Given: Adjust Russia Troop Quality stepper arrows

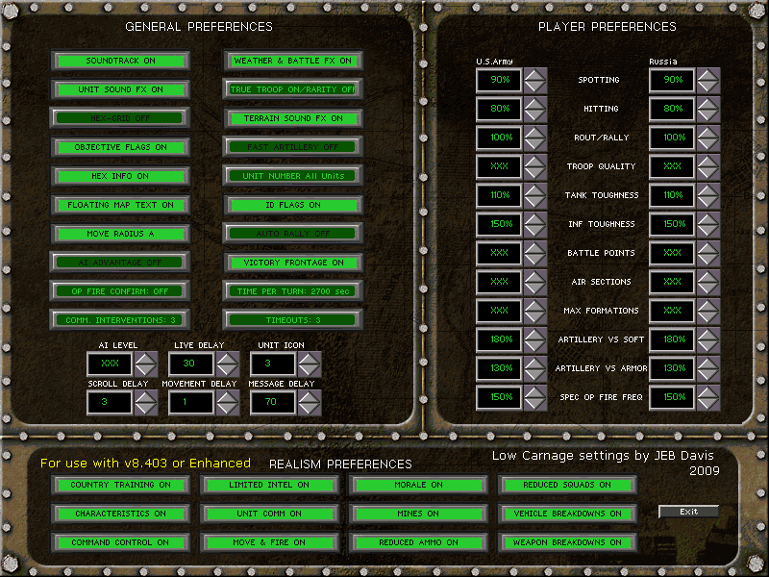Looking at the screenshot, I should pos(708,166).
